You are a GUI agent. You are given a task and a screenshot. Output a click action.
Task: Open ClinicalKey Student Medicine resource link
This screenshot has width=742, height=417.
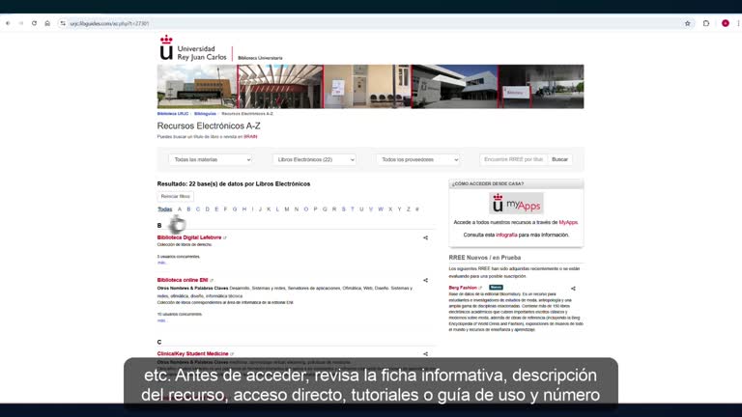(x=192, y=354)
